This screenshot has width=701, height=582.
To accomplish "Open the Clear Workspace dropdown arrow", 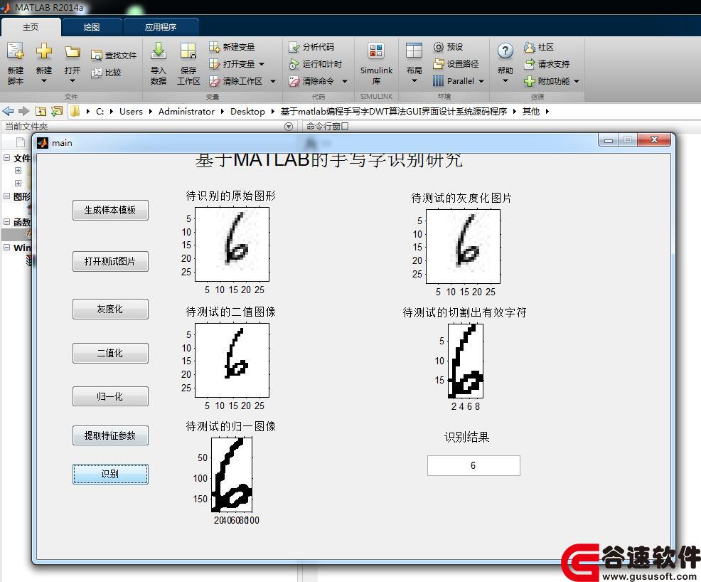I will (x=273, y=81).
